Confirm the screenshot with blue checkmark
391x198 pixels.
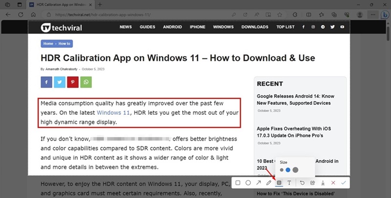(x=344, y=183)
